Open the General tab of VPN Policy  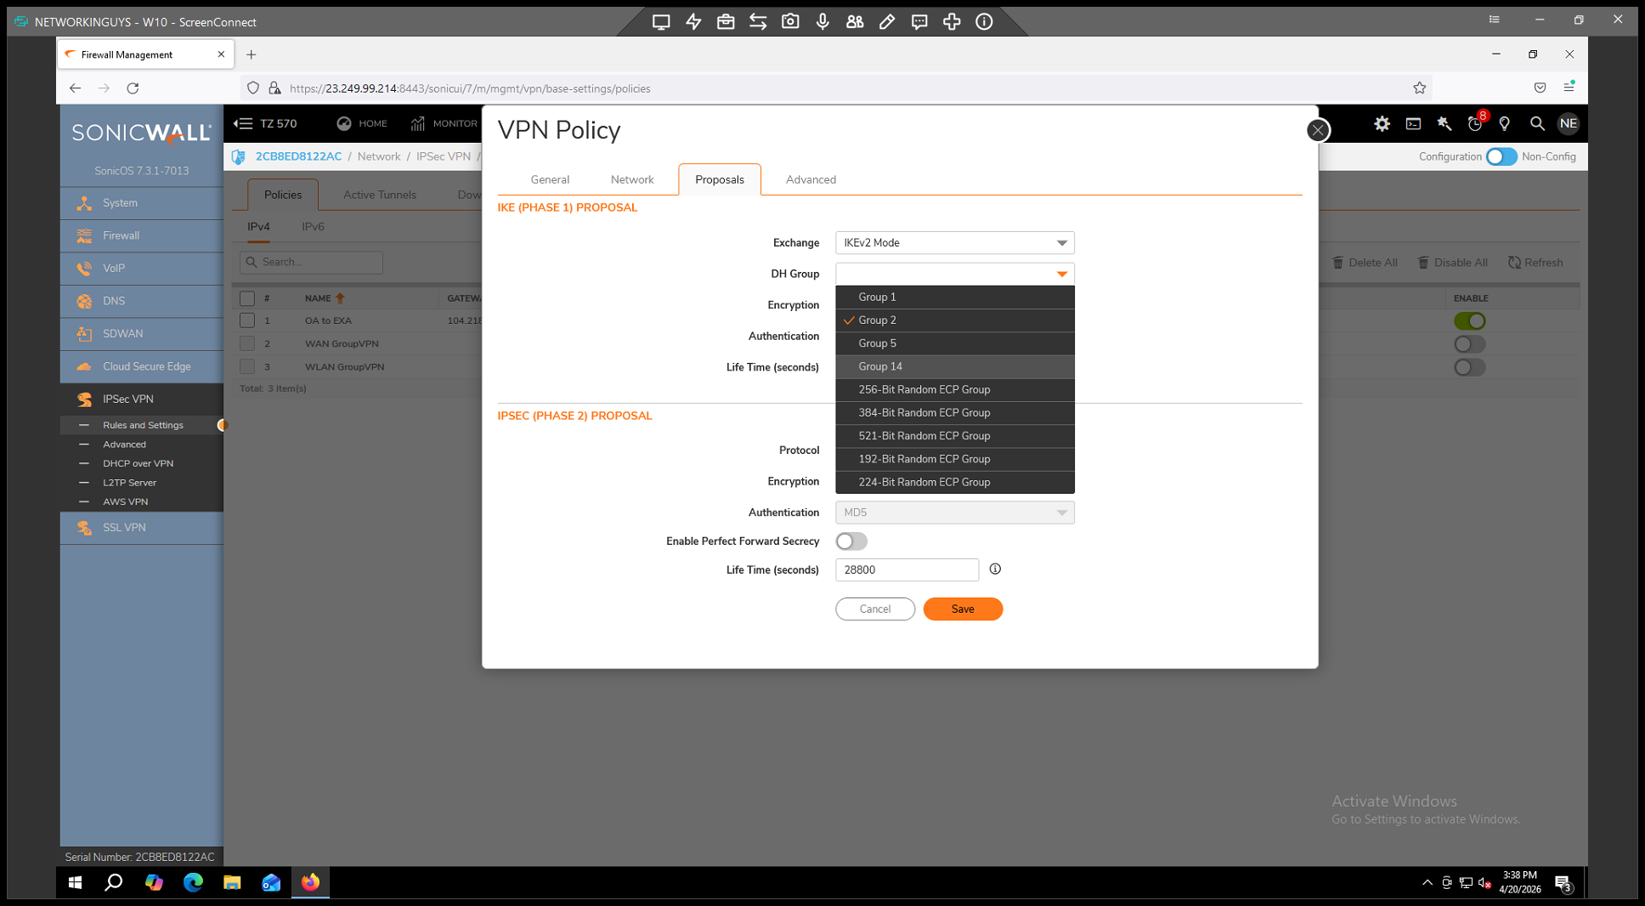pyautogui.click(x=550, y=179)
